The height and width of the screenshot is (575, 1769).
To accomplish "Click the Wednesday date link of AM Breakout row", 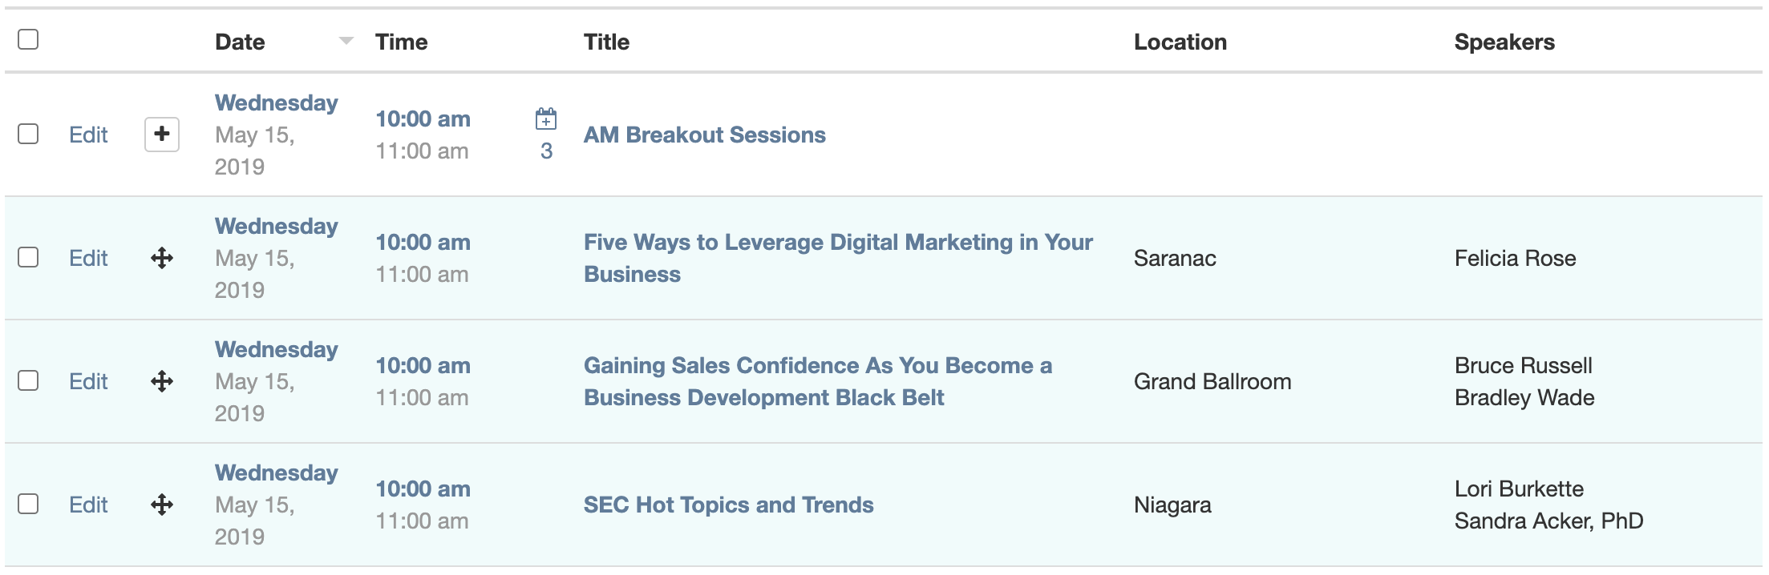I will 277,103.
